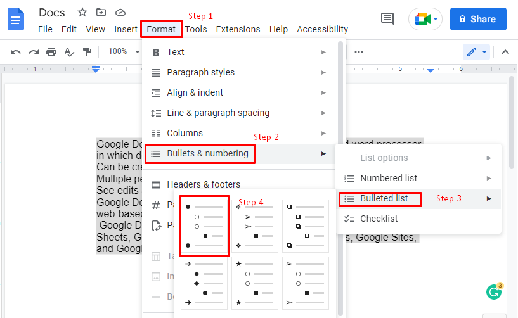Open the Google Meet dropdown

425,19
